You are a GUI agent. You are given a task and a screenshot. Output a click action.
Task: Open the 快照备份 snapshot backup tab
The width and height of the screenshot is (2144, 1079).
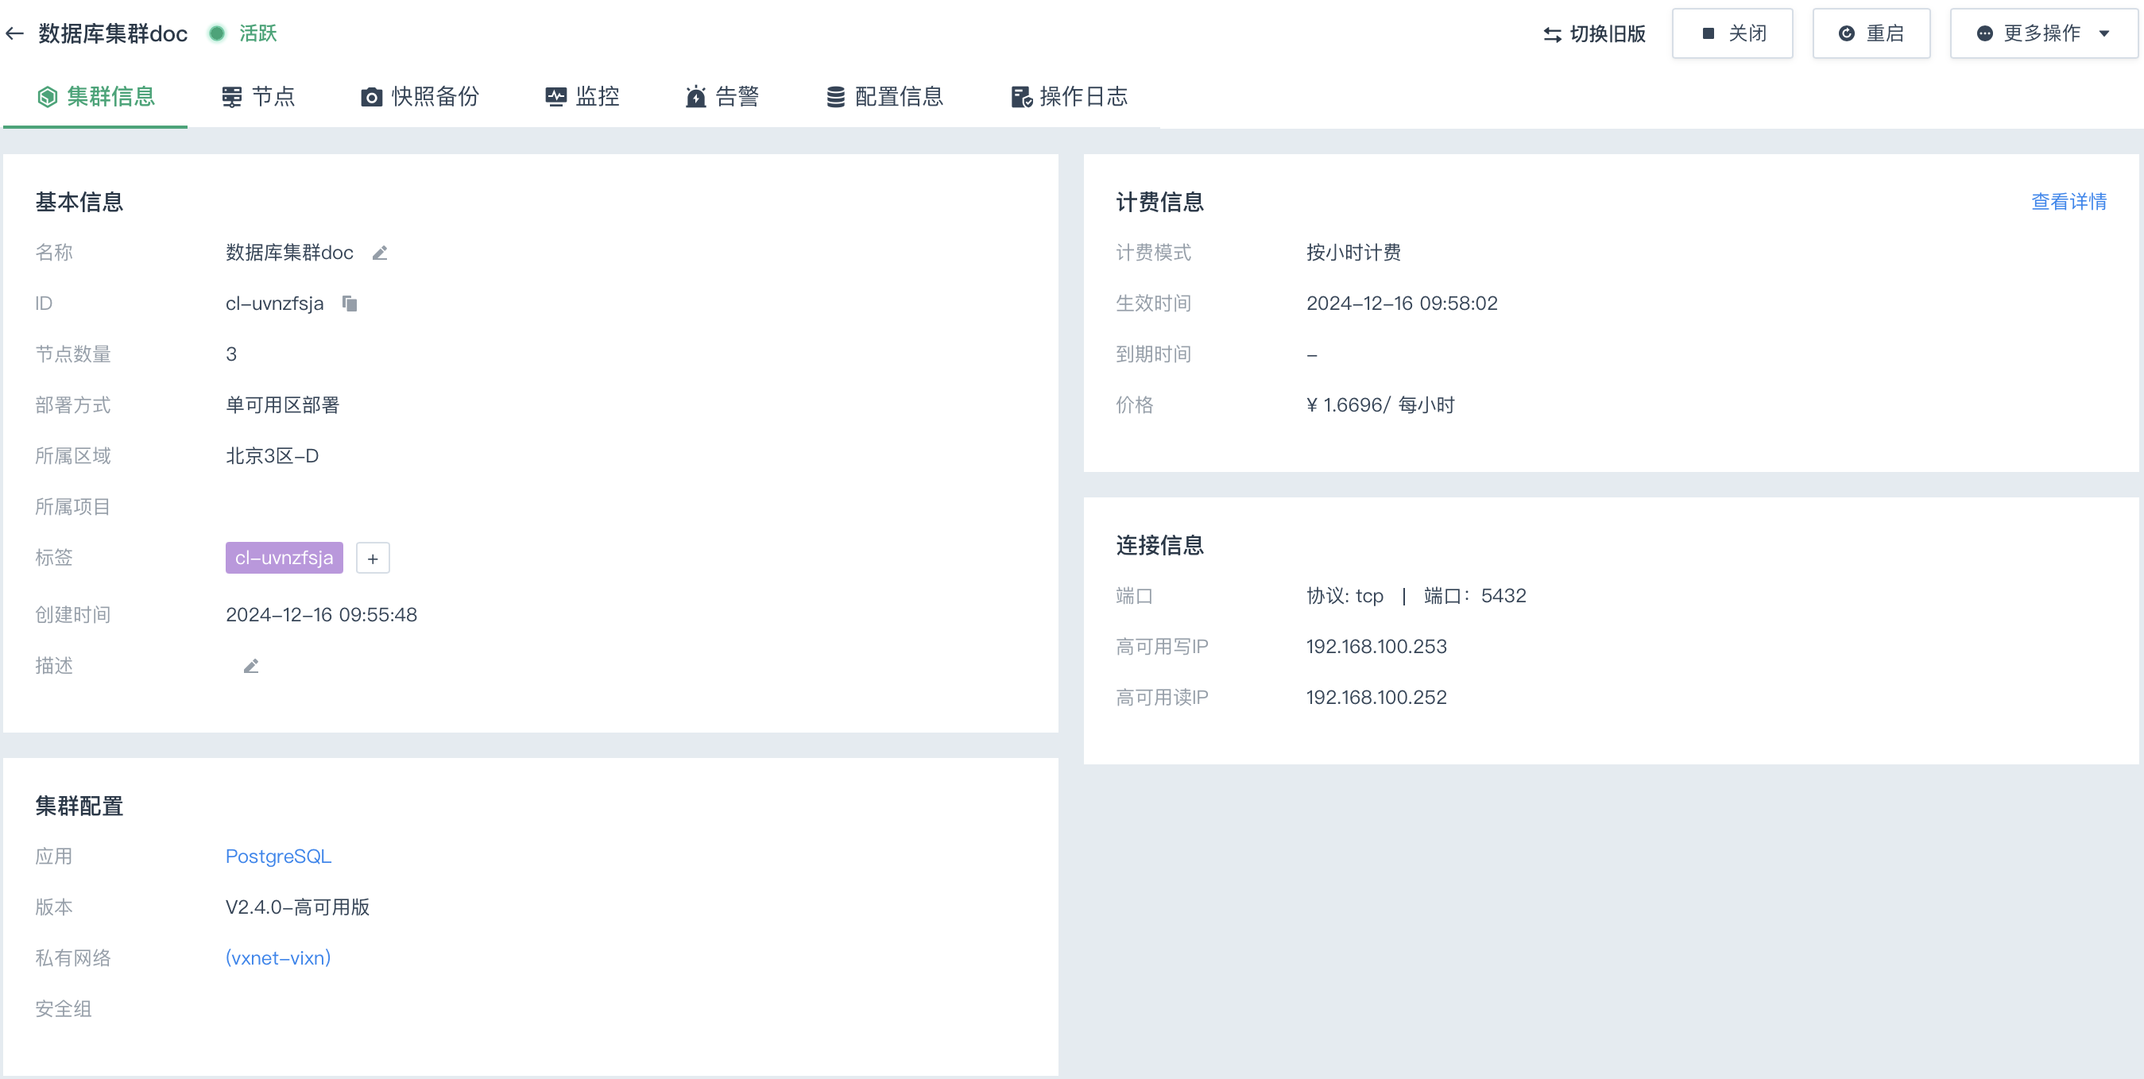[420, 96]
